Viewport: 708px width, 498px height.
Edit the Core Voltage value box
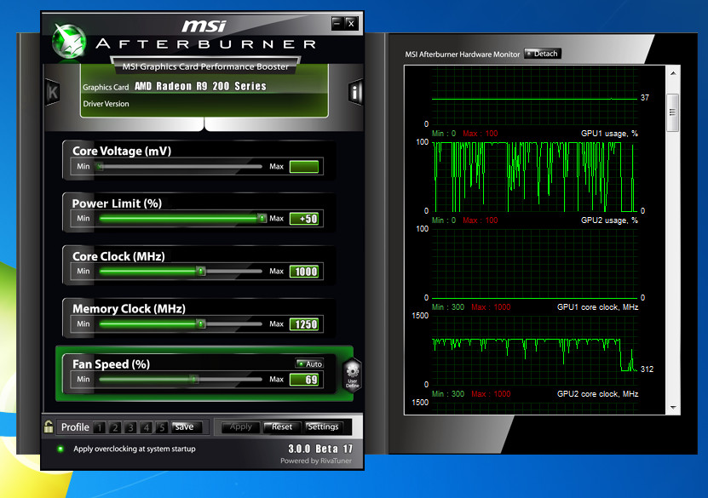pyautogui.click(x=304, y=167)
